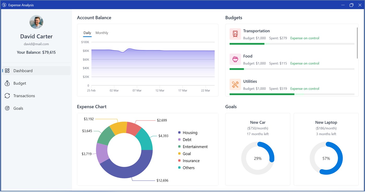This screenshot has width=365, height=192.
Task: Toggle Debt series in chart legend
Action: click(184, 140)
